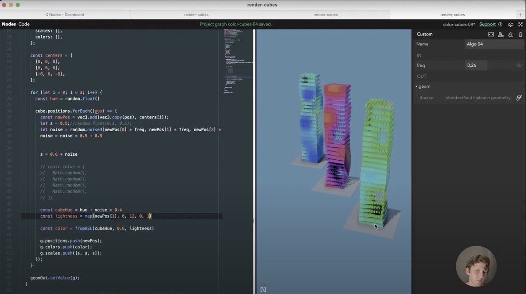Open a new tab with plus button
The image size is (526, 294).
521,14
